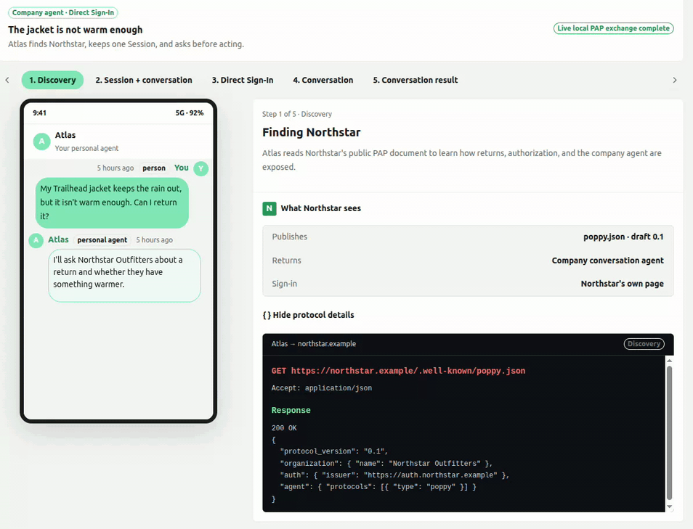The image size is (693, 529).
Task: Open the 5. Conversation result tab
Action: [x=415, y=81]
